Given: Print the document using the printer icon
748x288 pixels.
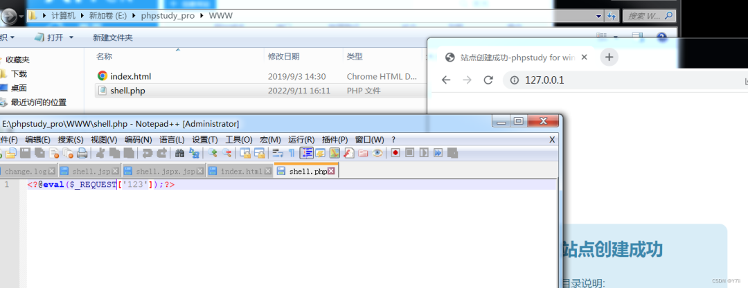Looking at the screenshot, I should click(x=82, y=153).
